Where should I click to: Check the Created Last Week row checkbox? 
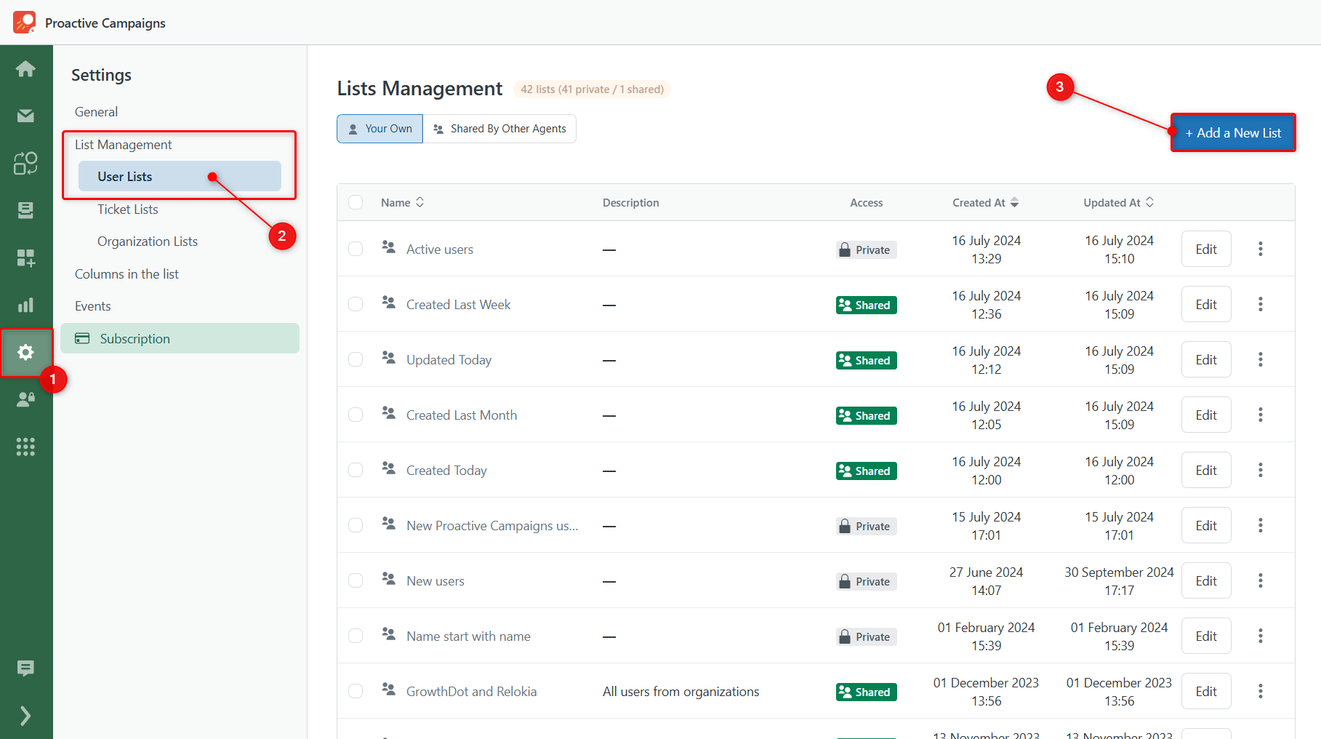[x=356, y=304]
